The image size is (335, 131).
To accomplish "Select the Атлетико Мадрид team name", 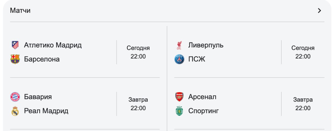I will 53,45.
